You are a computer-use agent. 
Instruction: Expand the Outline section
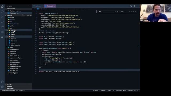click(x=9, y=84)
